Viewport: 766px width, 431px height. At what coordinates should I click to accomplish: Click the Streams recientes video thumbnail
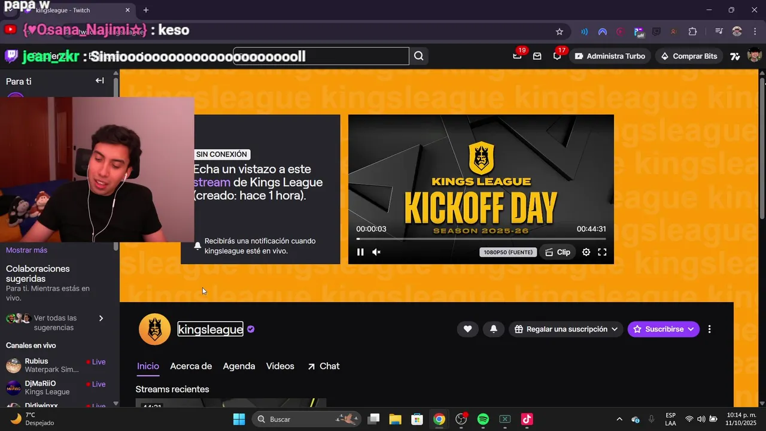(231, 403)
